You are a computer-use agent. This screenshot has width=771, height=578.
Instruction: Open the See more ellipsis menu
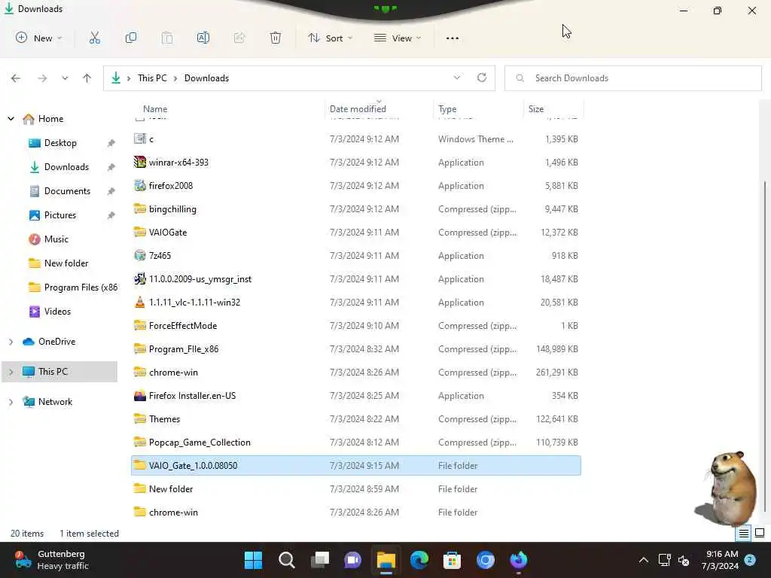click(453, 38)
